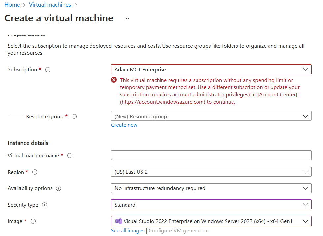323x236 pixels.
Task: Click the project details description paragraph
Action: click(x=156, y=50)
